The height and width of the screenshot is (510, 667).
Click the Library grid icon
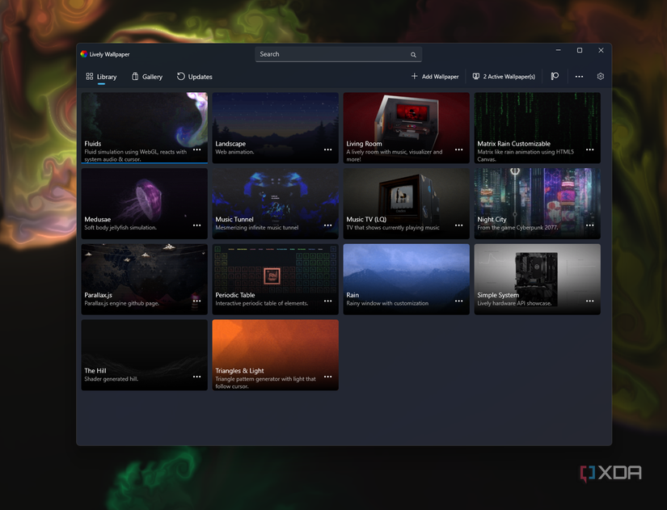pyautogui.click(x=89, y=76)
